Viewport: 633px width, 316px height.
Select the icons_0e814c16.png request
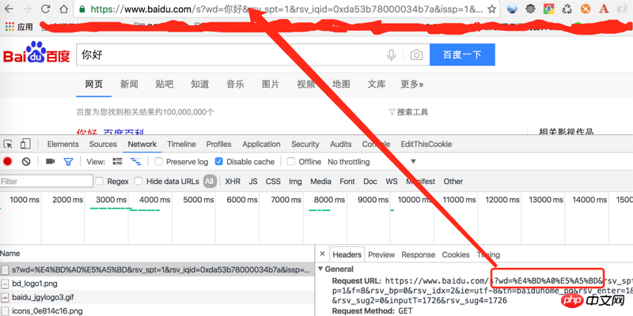[157, 310]
